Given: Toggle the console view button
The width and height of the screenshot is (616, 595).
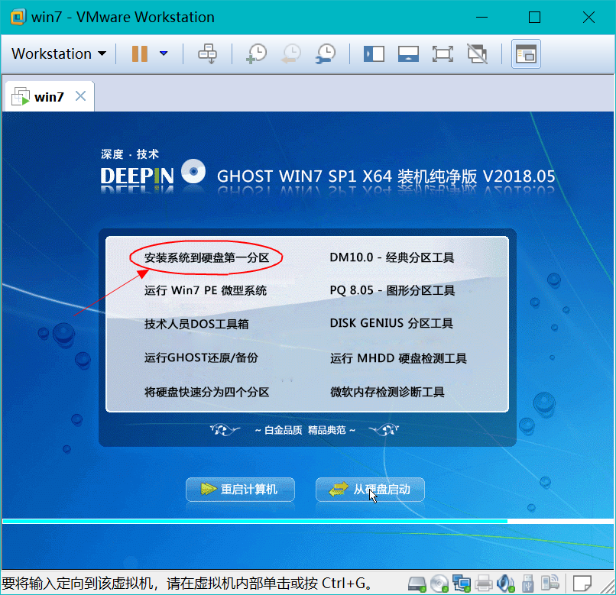Looking at the screenshot, I should [x=526, y=53].
